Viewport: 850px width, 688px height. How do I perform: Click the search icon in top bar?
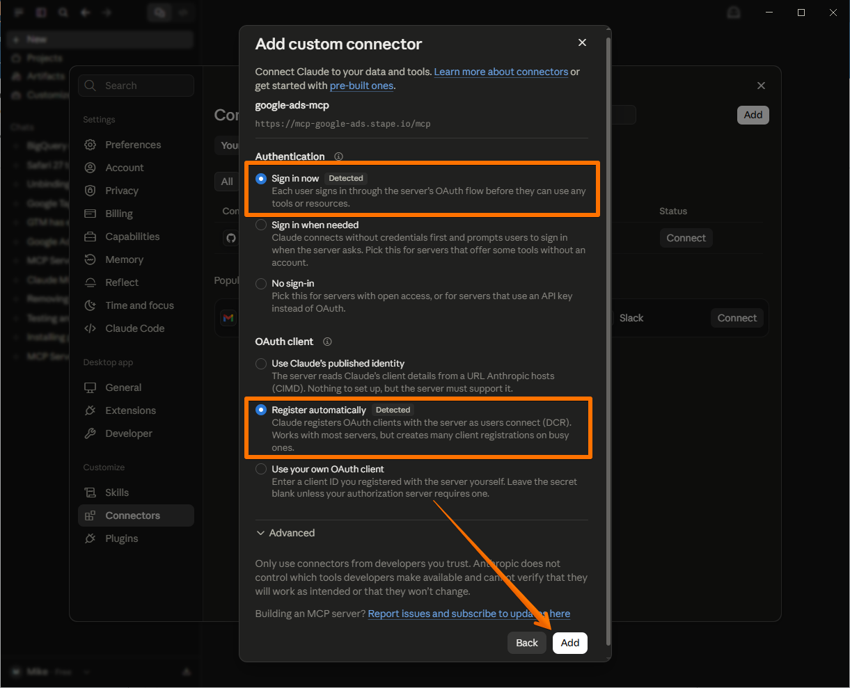coord(63,13)
